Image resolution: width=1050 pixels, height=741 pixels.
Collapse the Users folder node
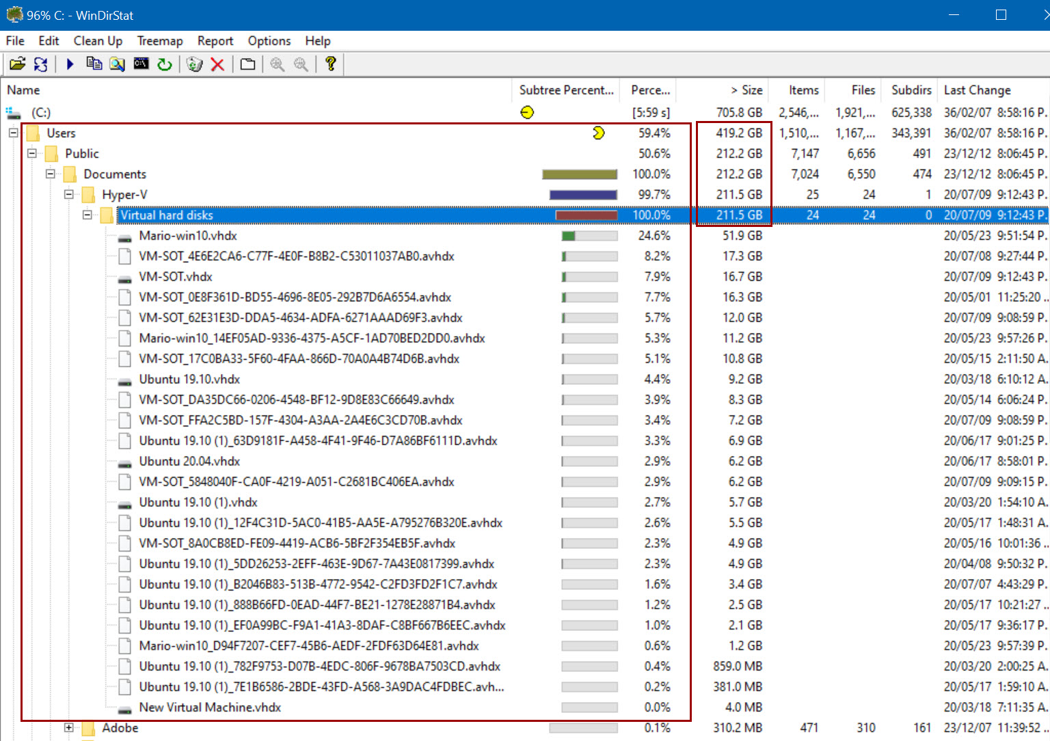tap(13, 133)
